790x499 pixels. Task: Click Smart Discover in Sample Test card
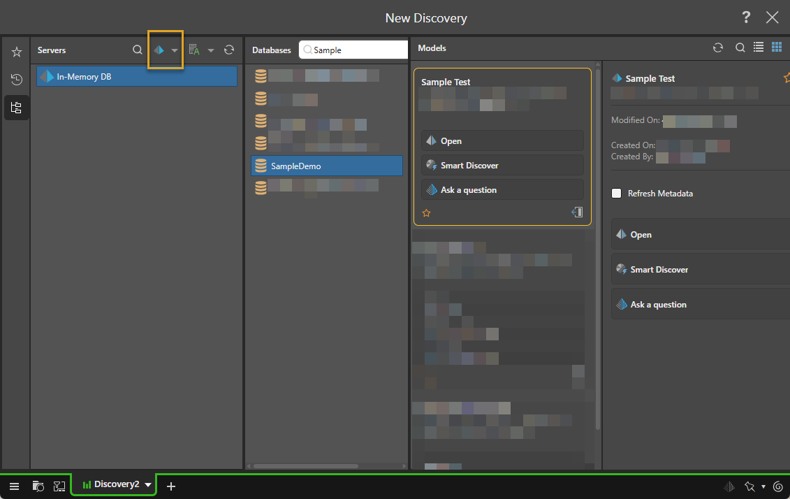(502, 166)
